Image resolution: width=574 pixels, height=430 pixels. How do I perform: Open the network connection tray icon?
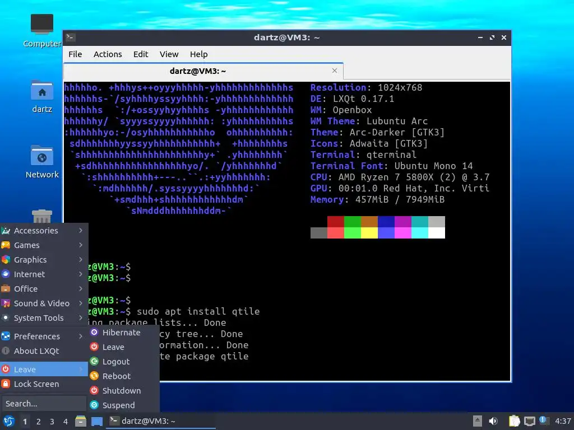(x=529, y=421)
